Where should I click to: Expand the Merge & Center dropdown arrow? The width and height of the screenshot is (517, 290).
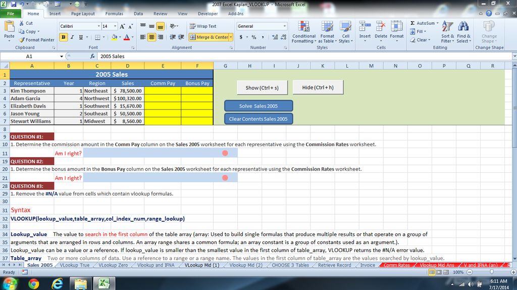tap(231, 37)
